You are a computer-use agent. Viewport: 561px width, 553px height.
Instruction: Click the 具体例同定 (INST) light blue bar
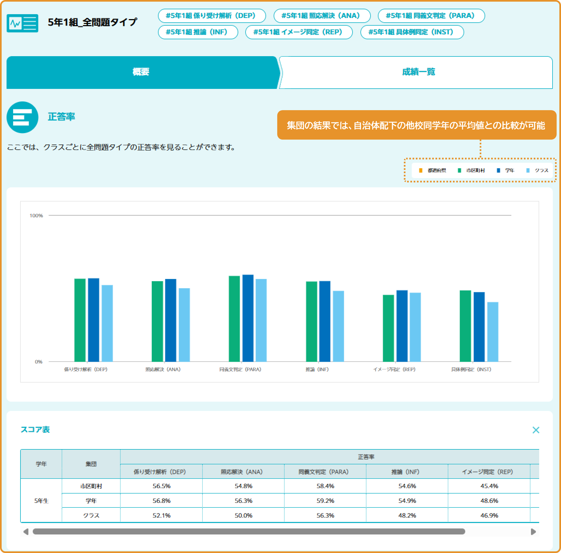(493, 332)
